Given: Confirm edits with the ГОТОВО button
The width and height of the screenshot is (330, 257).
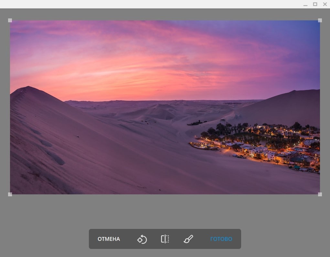Looking at the screenshot, I should pyautogui.click(x=221, y=239).
